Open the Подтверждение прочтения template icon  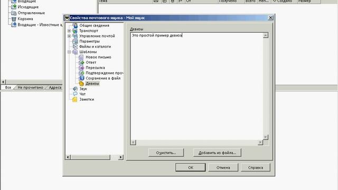[x=81, y=73]
